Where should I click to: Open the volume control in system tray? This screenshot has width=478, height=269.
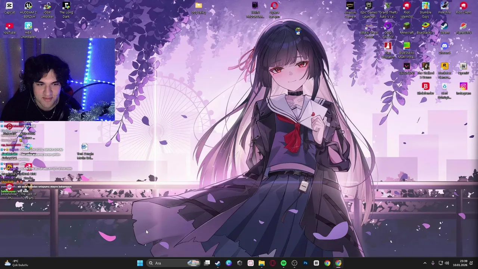(447, 263)
